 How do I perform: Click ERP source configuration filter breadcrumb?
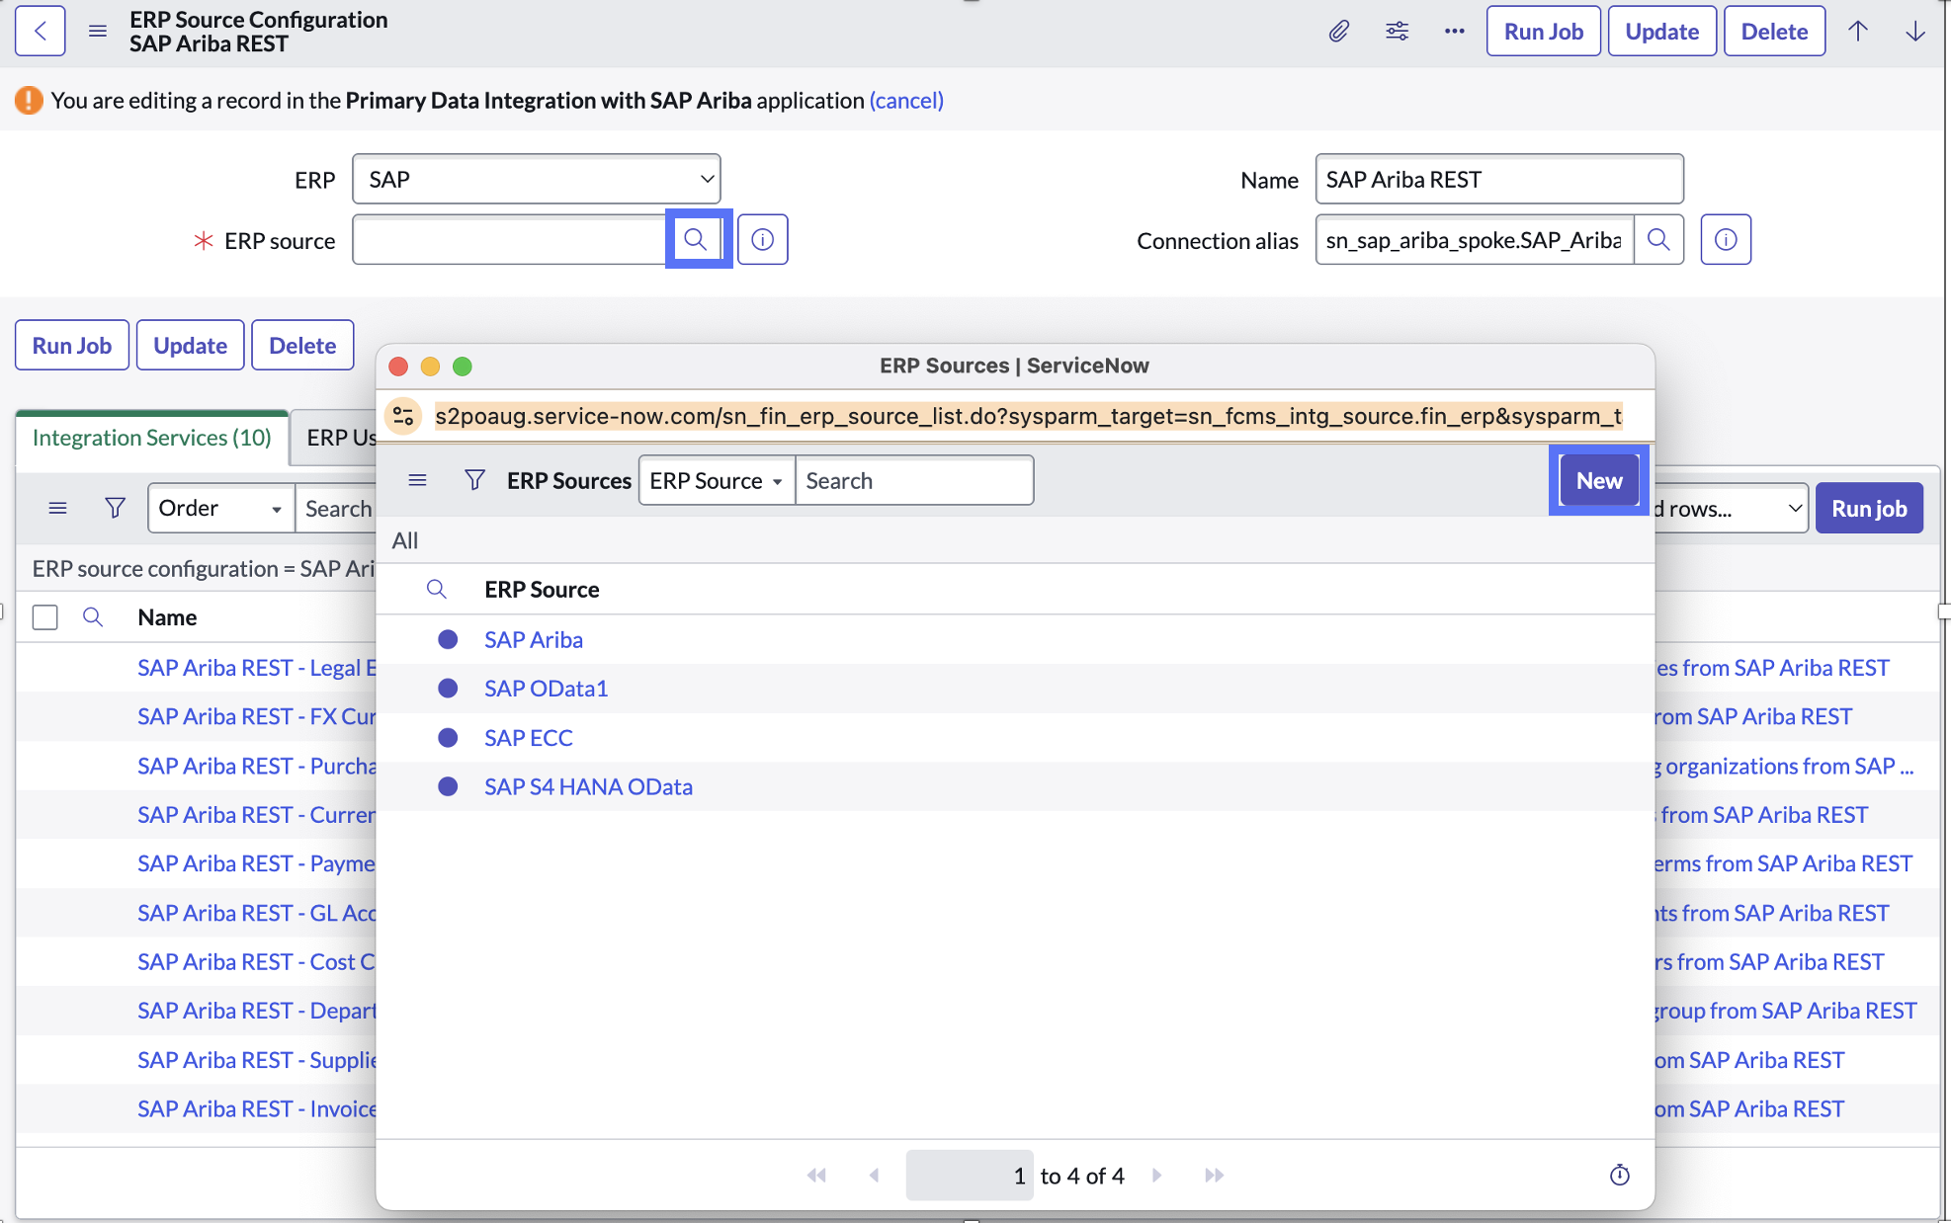pyautogui.click(x=204, y=569)
